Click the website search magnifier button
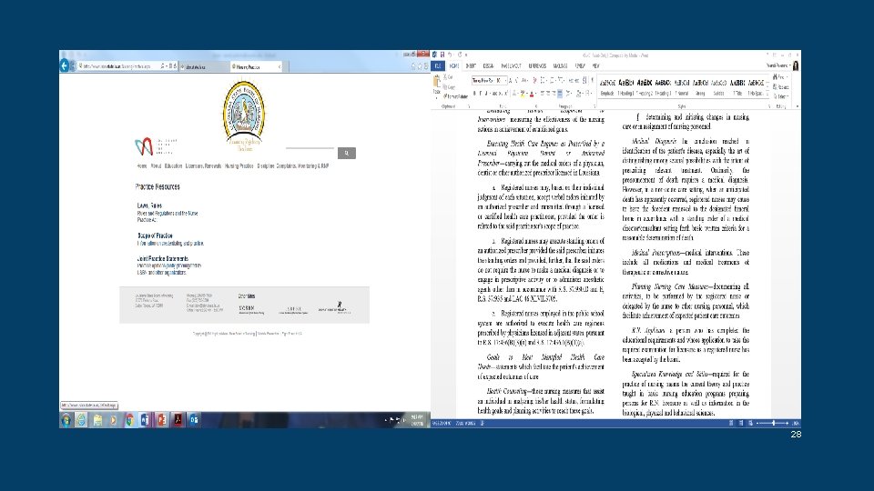This screenshot has height=491, width=874. 347,153
